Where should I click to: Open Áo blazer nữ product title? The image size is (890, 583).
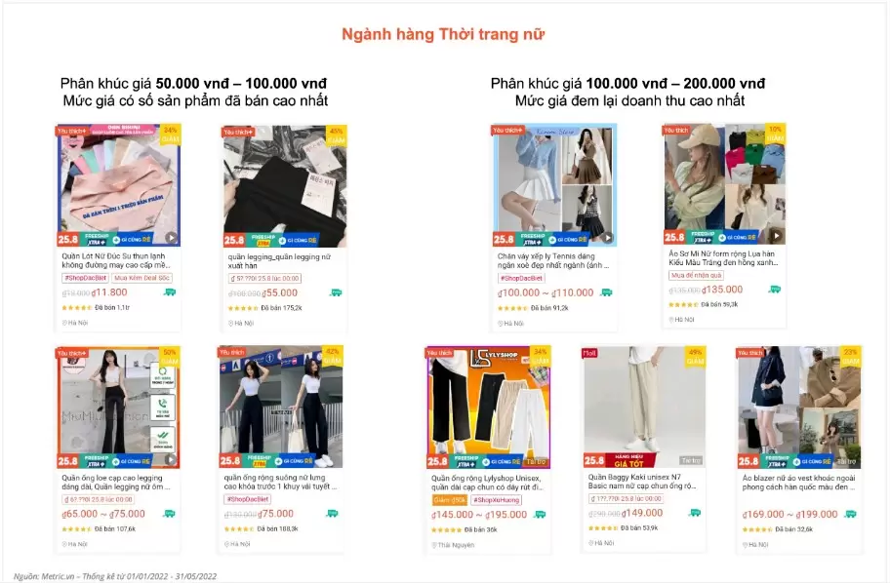click(x=798, y=482)
